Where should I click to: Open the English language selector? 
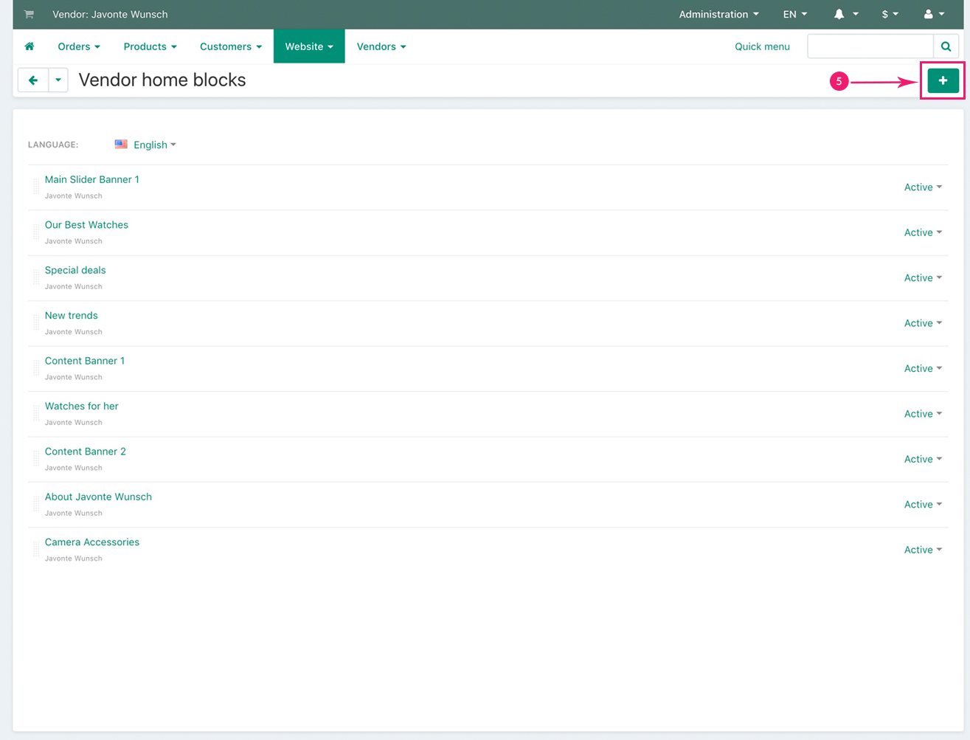(x=146, y=145)
